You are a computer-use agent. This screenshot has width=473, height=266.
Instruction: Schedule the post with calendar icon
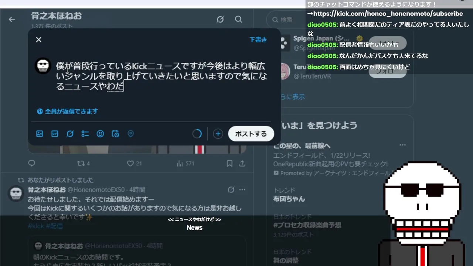point(115,134)
